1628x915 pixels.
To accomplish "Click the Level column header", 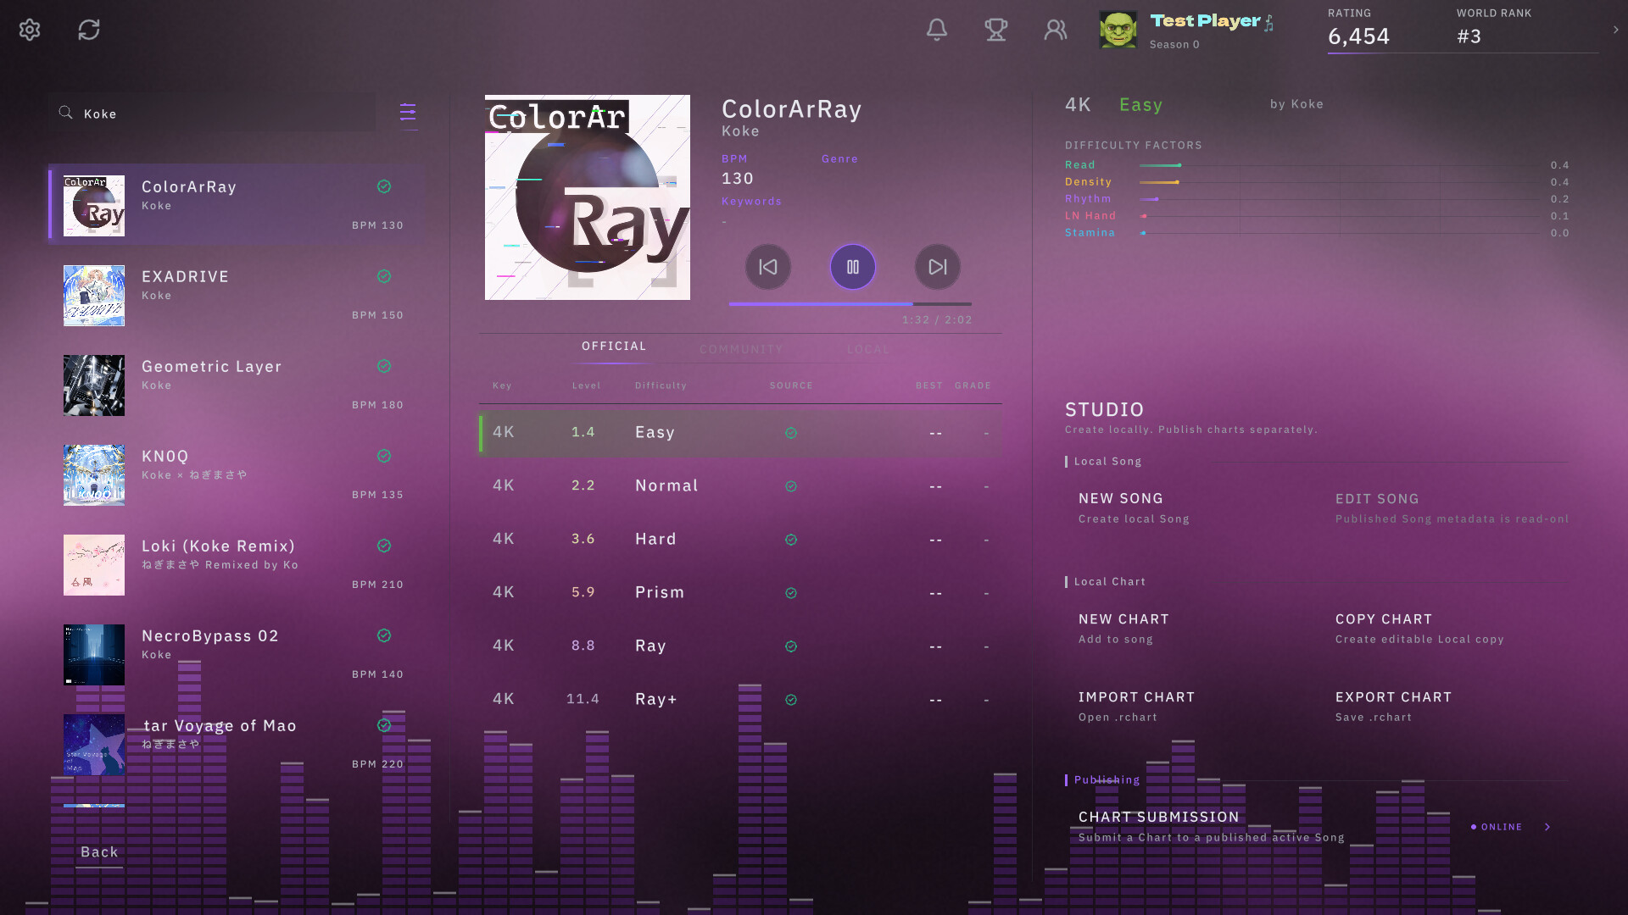I will (586, 385).
